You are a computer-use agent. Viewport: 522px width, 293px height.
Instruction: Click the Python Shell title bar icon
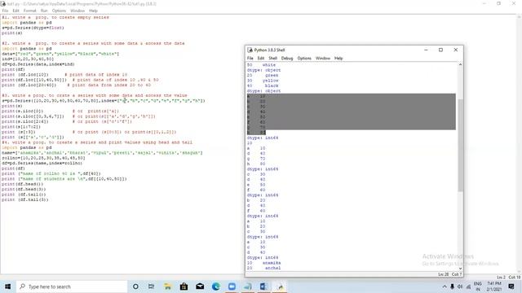250,50
